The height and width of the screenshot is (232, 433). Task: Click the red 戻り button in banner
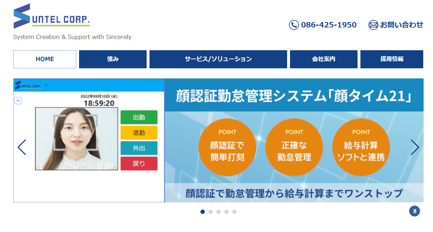click(139, 164)
